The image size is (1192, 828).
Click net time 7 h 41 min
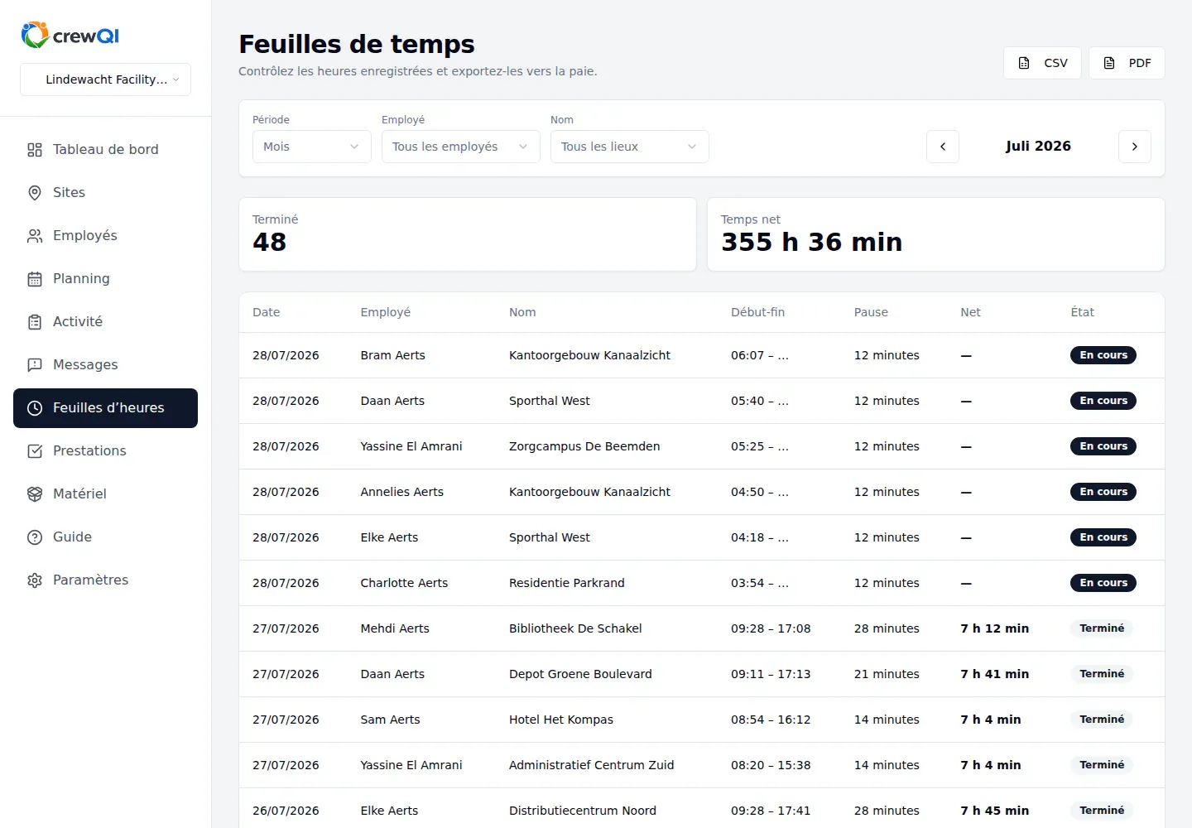pos(995,674)
